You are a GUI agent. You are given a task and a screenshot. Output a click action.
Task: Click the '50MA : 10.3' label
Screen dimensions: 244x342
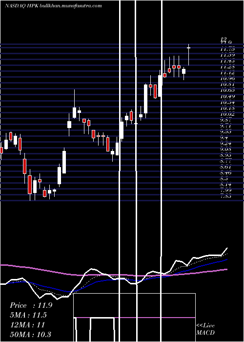(31, 334)
